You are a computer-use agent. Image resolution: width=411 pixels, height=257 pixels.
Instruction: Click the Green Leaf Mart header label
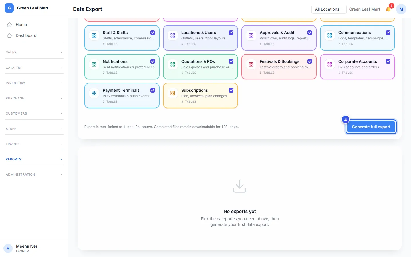pyautogui.click(x=365, y=9)
